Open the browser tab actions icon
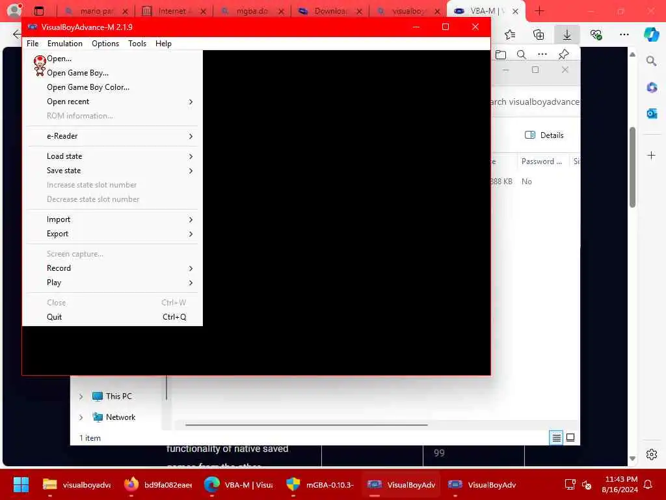The height and width of the screenshot is (500, 666). tap(39, 11)
